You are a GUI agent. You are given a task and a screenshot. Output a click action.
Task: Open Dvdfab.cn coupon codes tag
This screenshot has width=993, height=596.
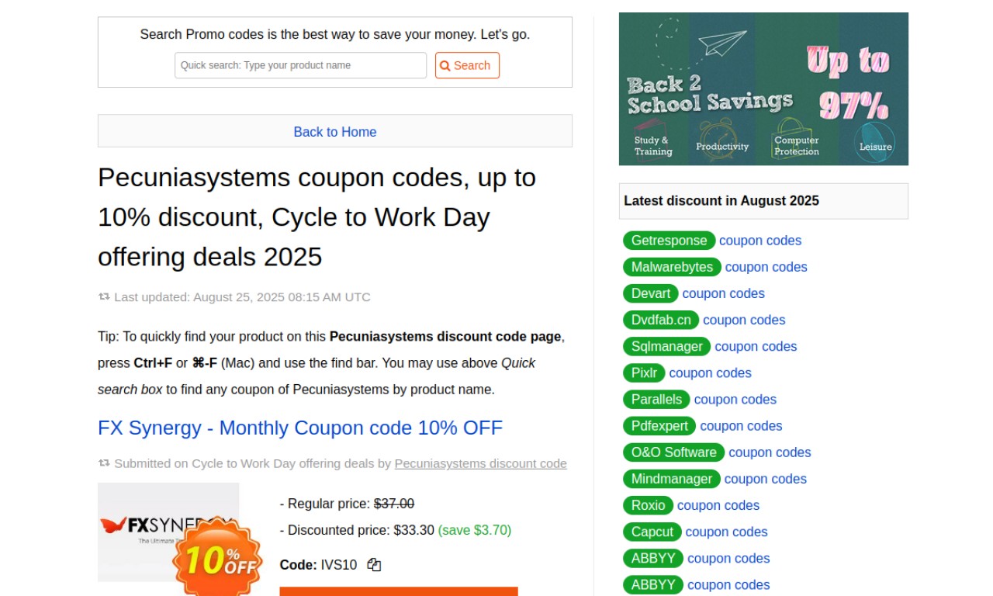pos(661,320)
